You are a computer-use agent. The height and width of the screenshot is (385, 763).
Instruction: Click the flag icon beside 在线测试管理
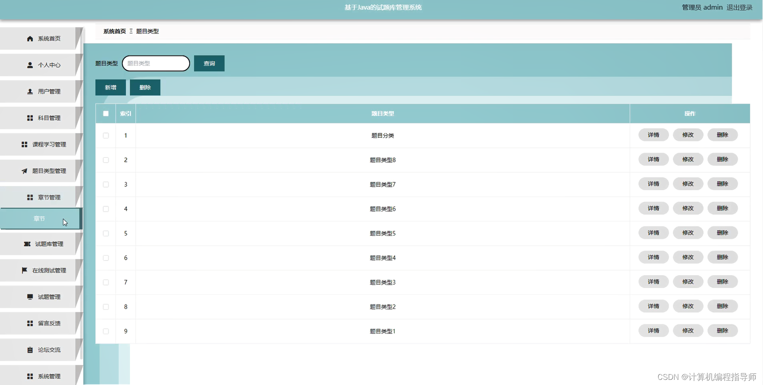click(24, 270)
